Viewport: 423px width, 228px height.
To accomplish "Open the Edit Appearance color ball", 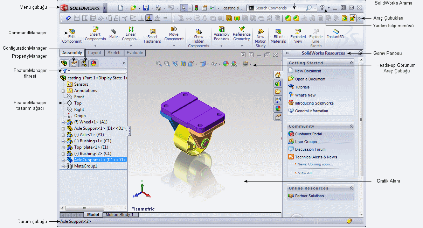I will pos(226,64).
